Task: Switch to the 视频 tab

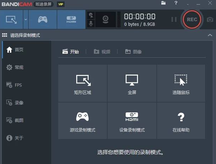Action: click(x=102, y=52)
